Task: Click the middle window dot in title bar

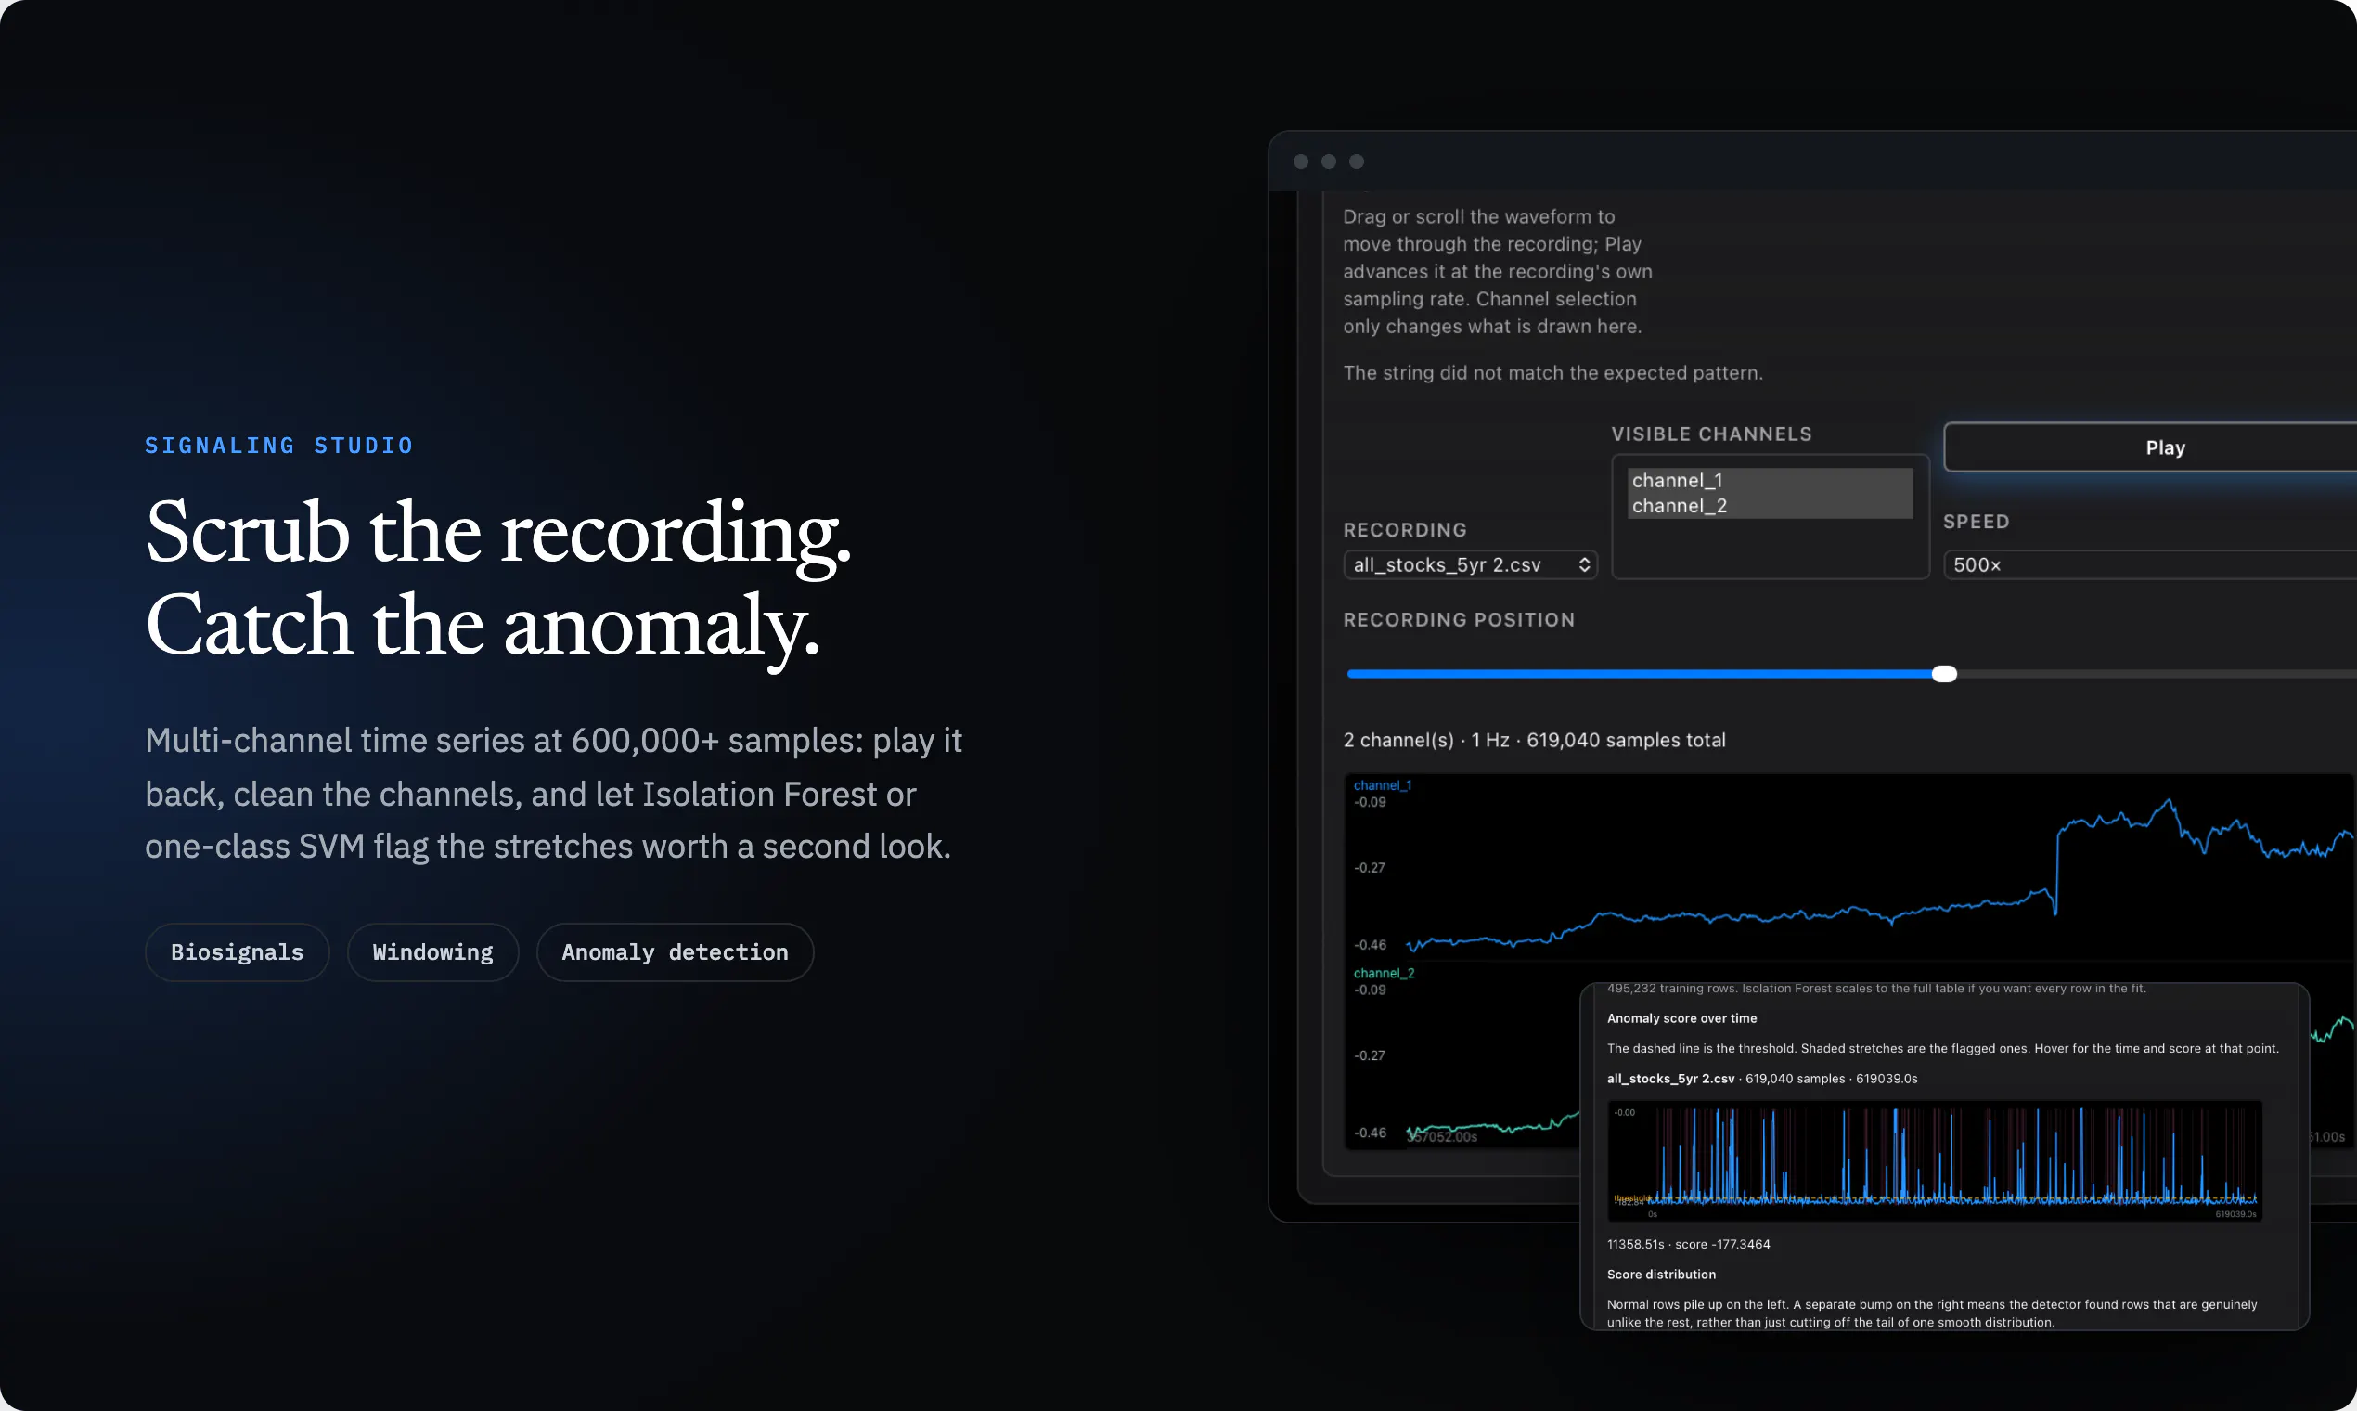Action: 1329,162
